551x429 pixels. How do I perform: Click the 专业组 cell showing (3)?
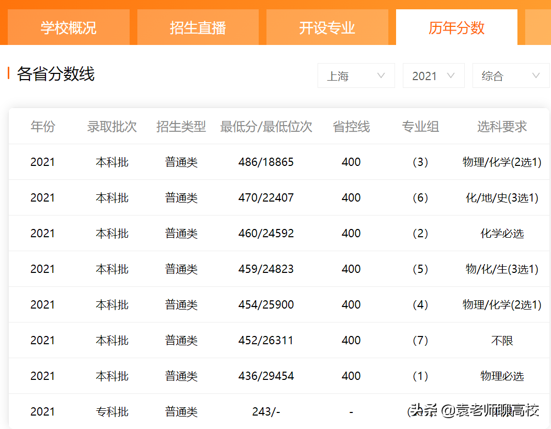[420, 161]
